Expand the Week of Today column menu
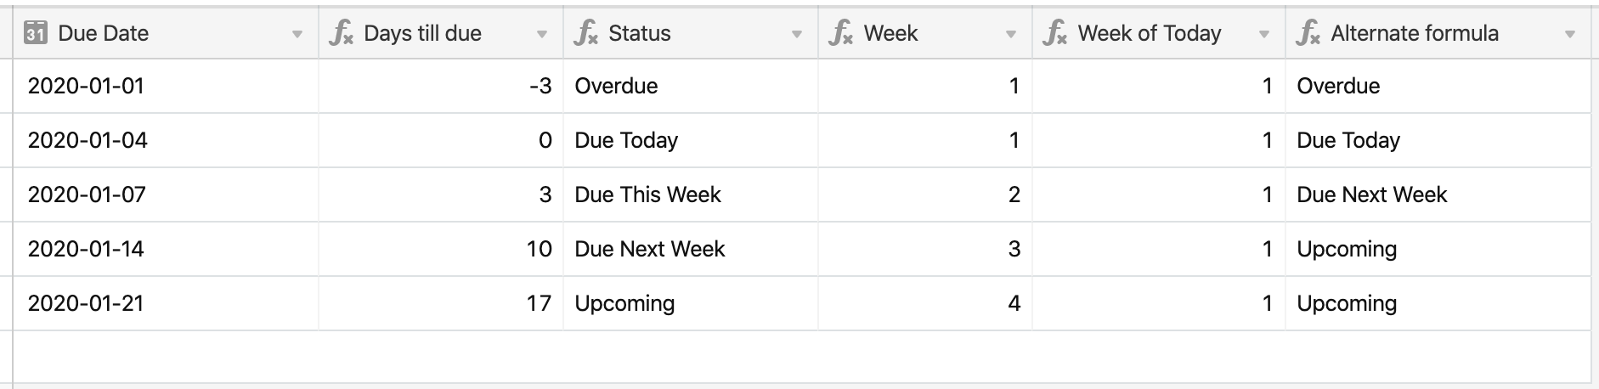1599x389 pixels. (x=1264, y=35)
